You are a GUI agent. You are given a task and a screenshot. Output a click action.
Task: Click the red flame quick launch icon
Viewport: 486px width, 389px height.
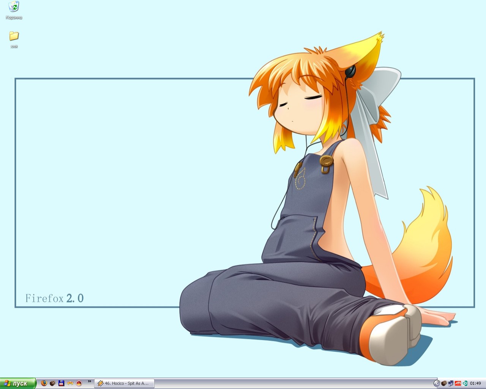pos(79,383)
